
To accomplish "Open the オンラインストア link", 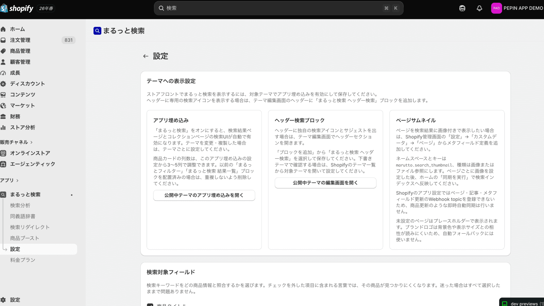I will (30, 153).
